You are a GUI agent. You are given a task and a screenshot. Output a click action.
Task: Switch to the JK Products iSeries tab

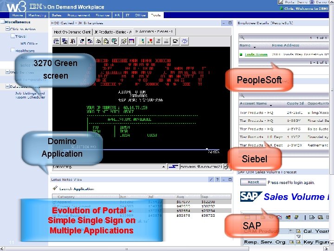click(x=113, y=32)
